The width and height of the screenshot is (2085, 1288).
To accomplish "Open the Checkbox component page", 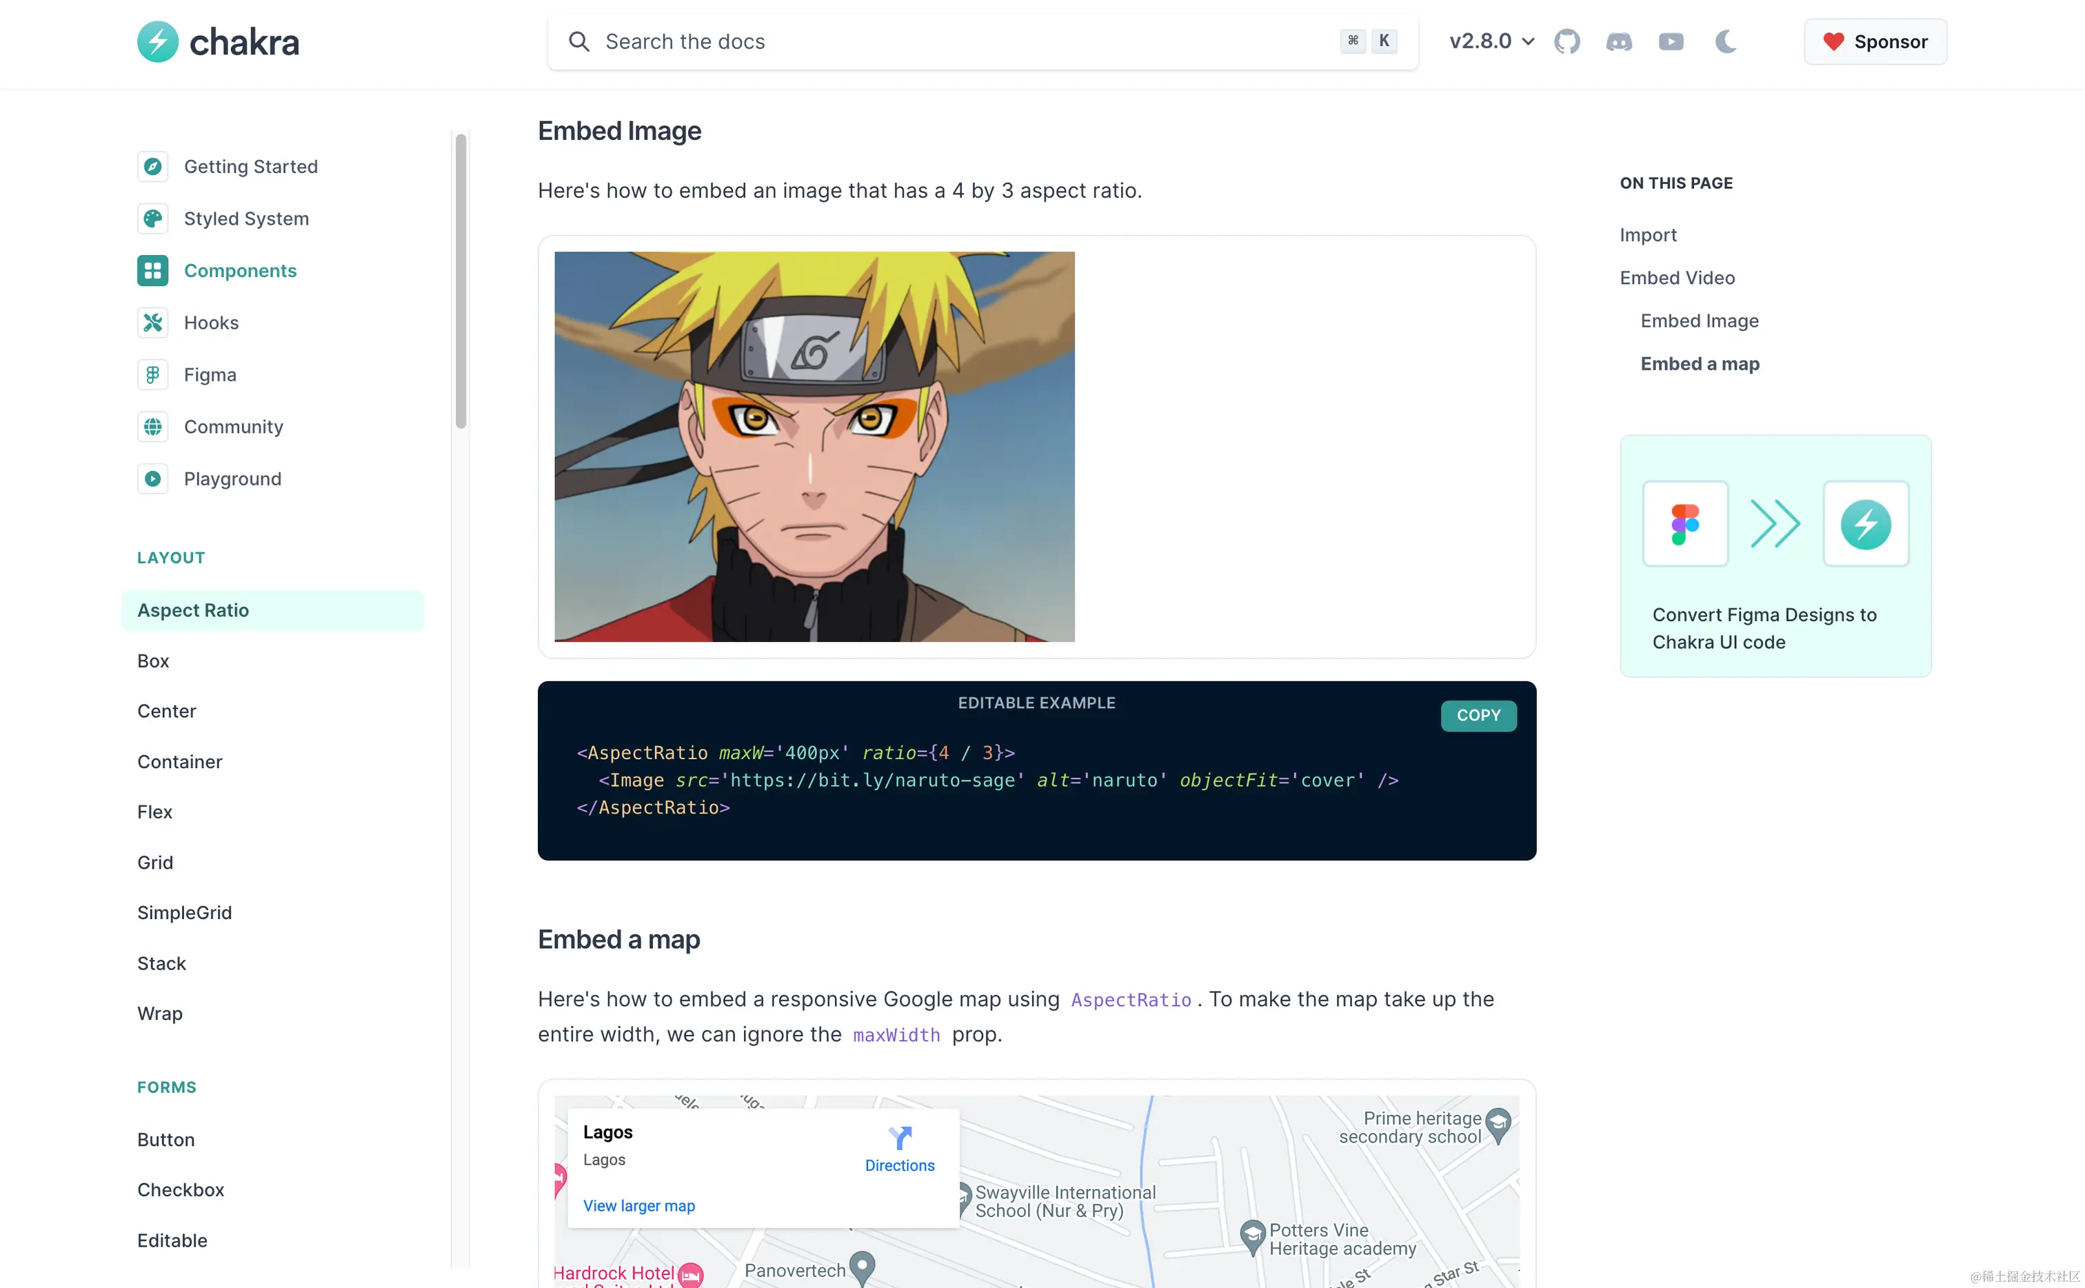I will pyautogui.click(x=181, y=1190).
